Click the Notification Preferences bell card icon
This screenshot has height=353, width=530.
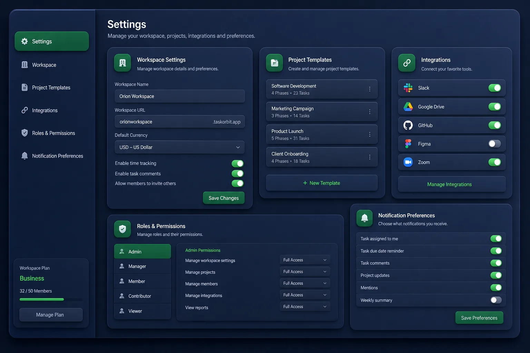364,218
